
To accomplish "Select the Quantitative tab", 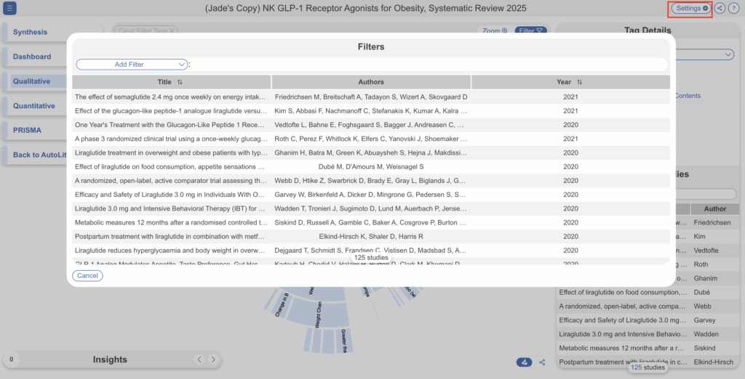I will pyautogui.click(x=33, y=106).
